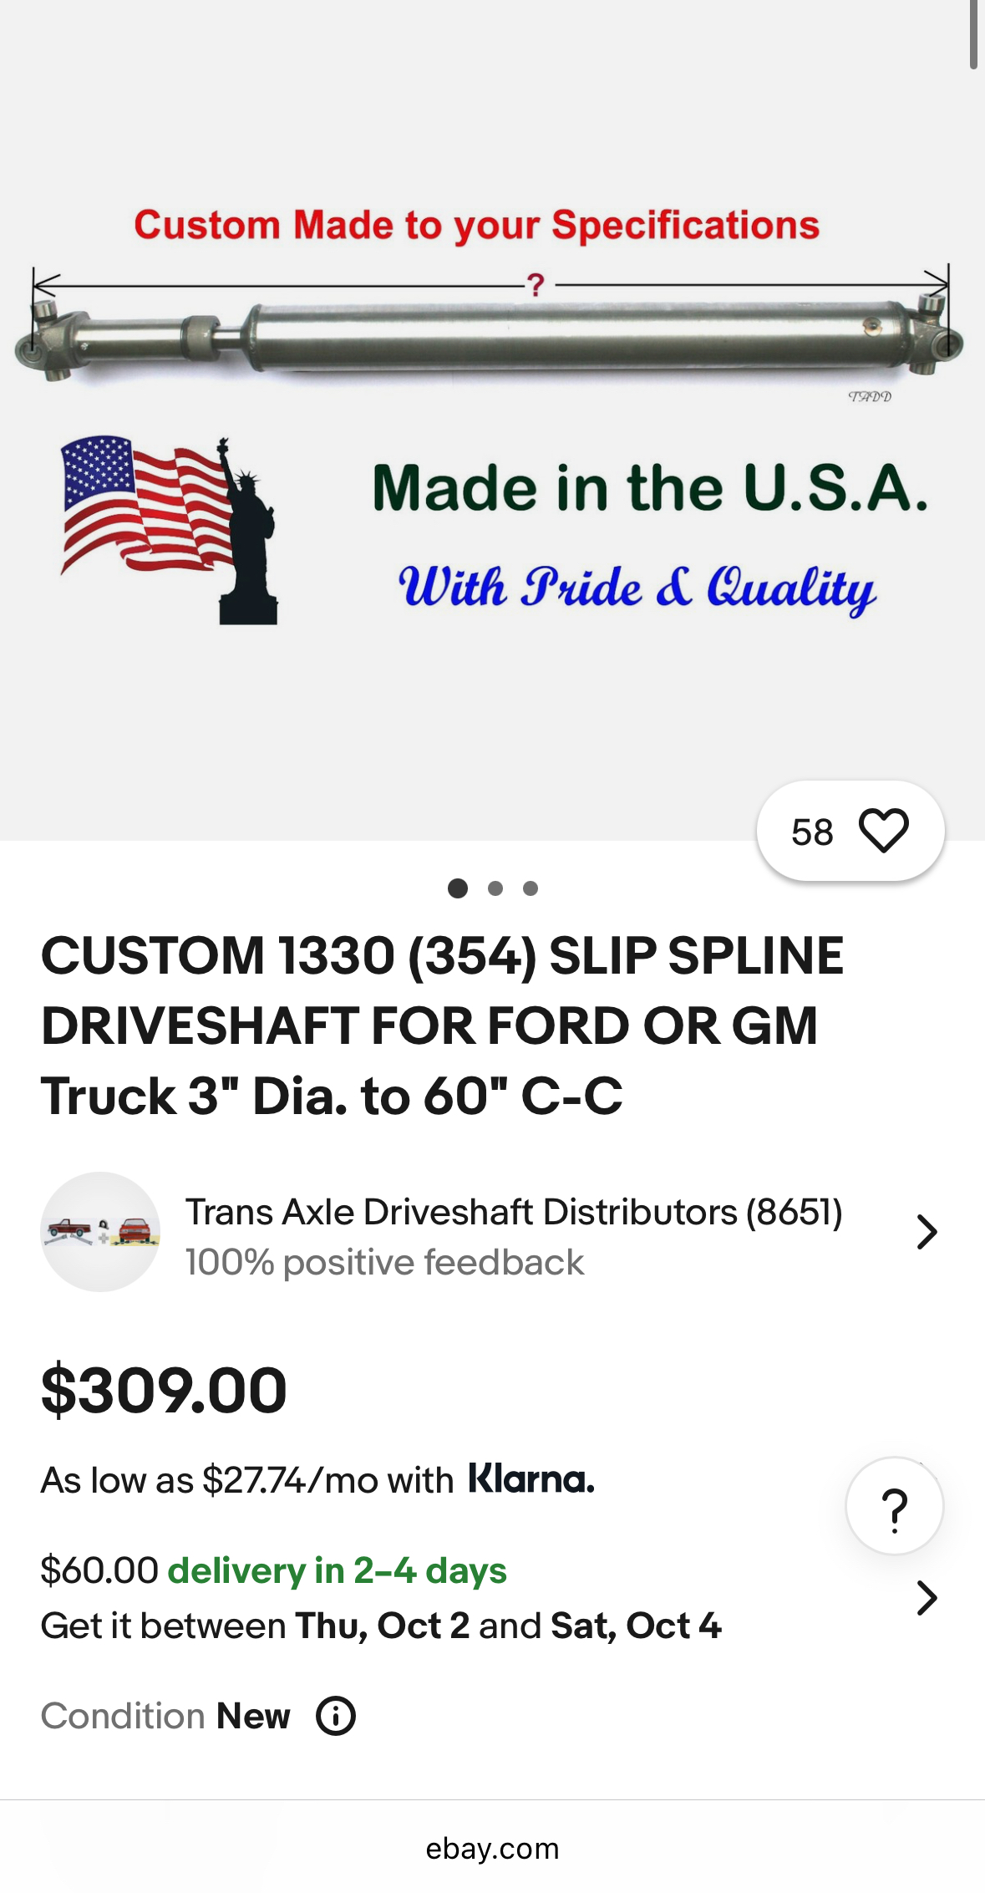The width and height of the screenshot is (985, 1893).
Task: Tap the Condition info icon
Action: point(336,1716)
